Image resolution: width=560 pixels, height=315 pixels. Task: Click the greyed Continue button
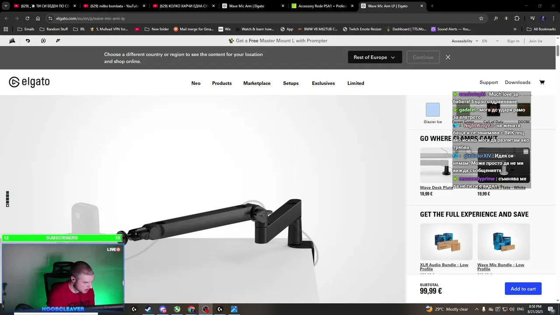point(423,57)
